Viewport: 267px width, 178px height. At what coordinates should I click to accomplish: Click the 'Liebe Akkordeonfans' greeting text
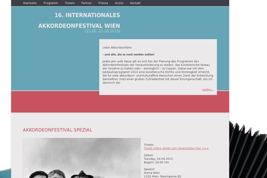(117, 48)
